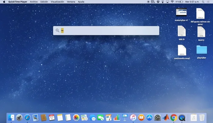Open the Wi-Fi status menu

[172, 2]
